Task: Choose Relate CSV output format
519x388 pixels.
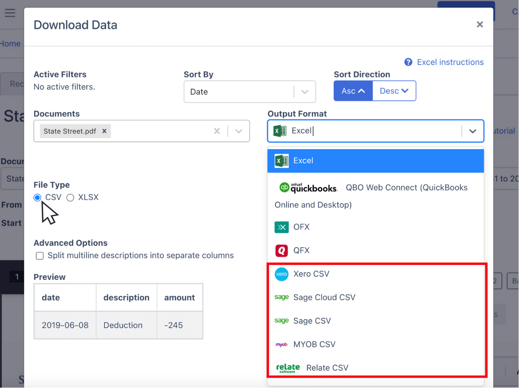Action: click(376, 367)
